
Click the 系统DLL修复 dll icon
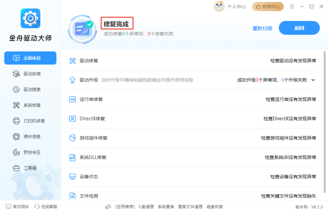coord(72,157)
